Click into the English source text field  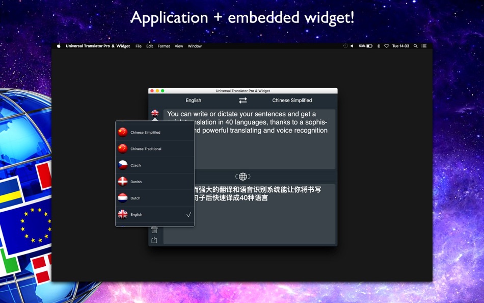click(249, 139)
